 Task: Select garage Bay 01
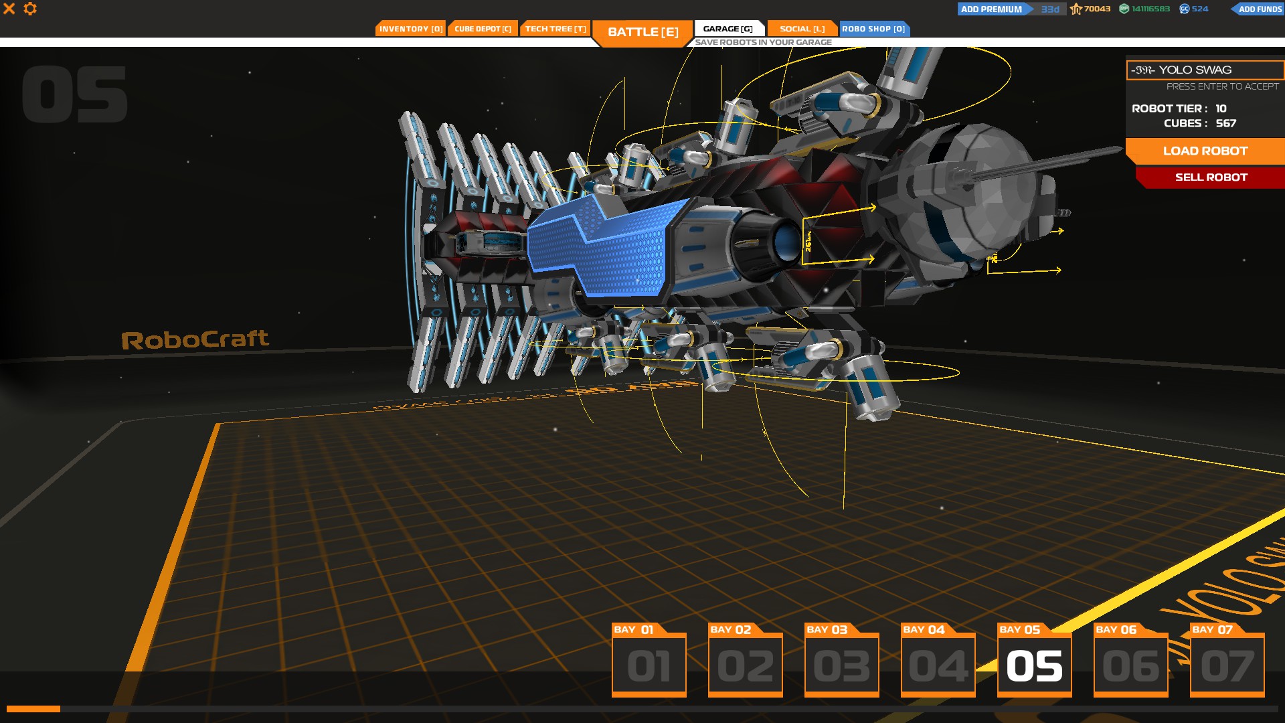(649, 660)
